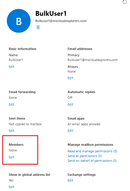Edit the Email apps setting

(70, 131)
